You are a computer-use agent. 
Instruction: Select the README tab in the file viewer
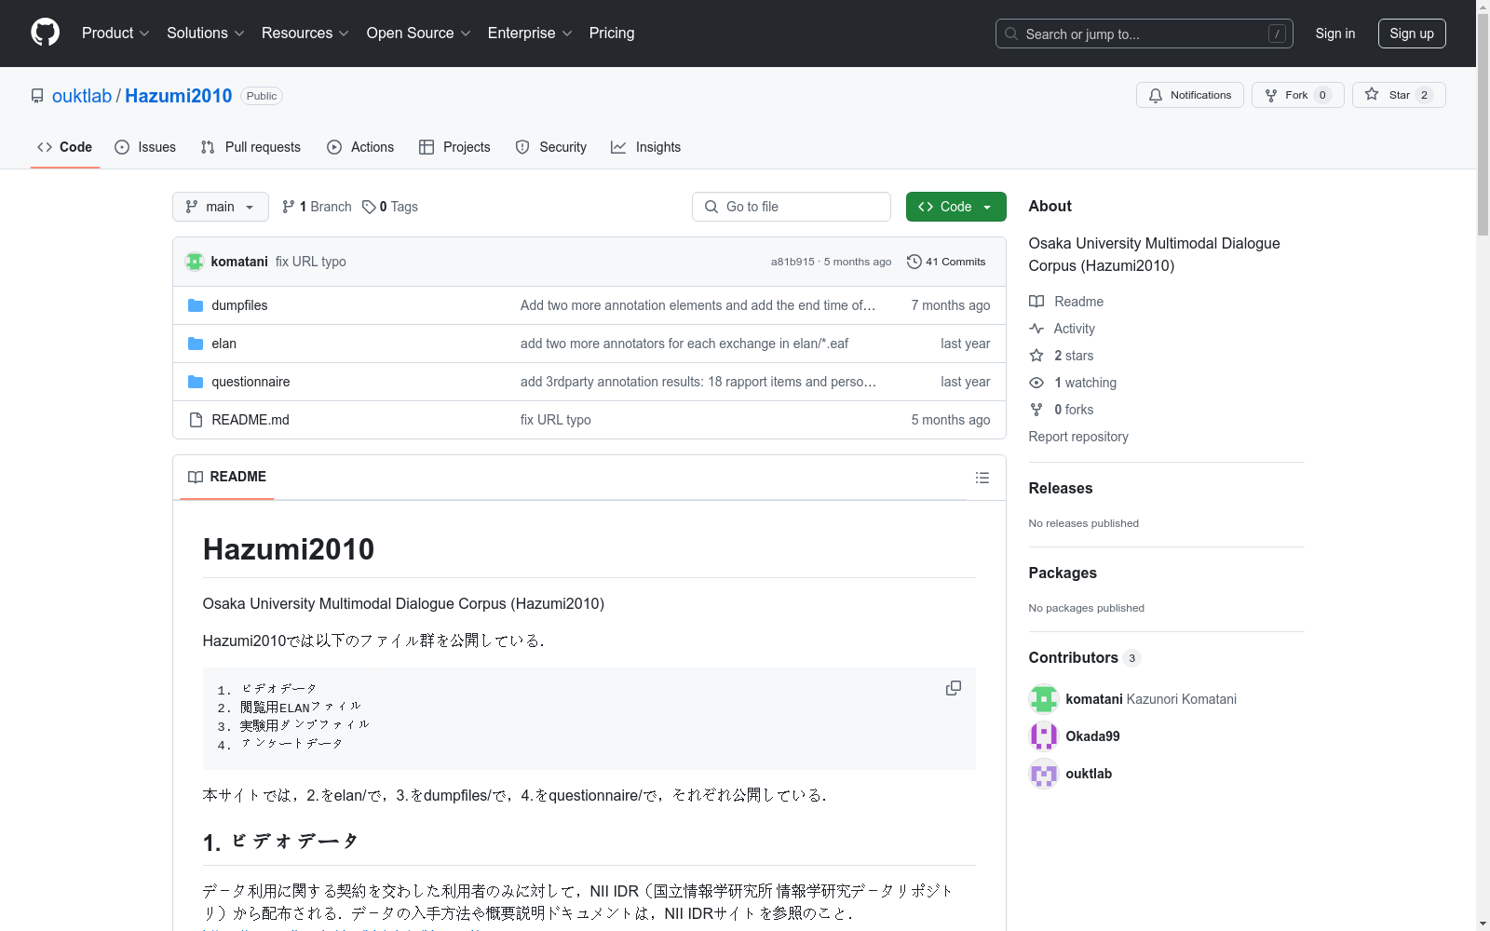pyautogui.click(x=227, y=477)
